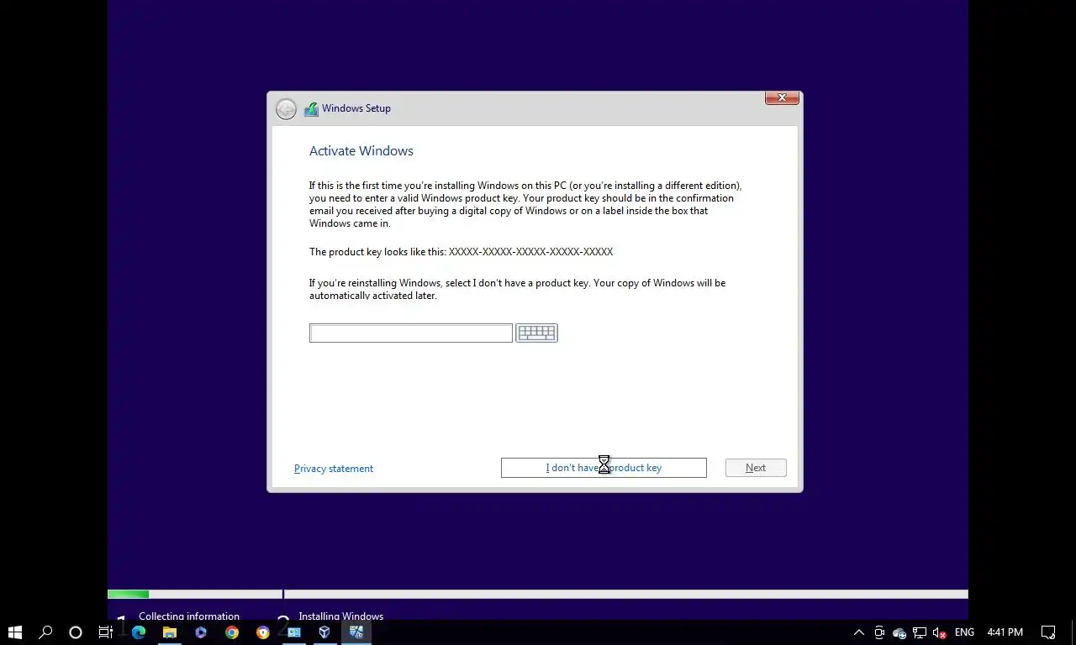Click the muted volume tray icon
Viewport: 1076px width, 645px height.
click(941, 632)
